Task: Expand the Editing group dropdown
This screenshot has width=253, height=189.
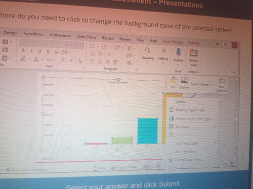Action: click(x=163, y=63)
